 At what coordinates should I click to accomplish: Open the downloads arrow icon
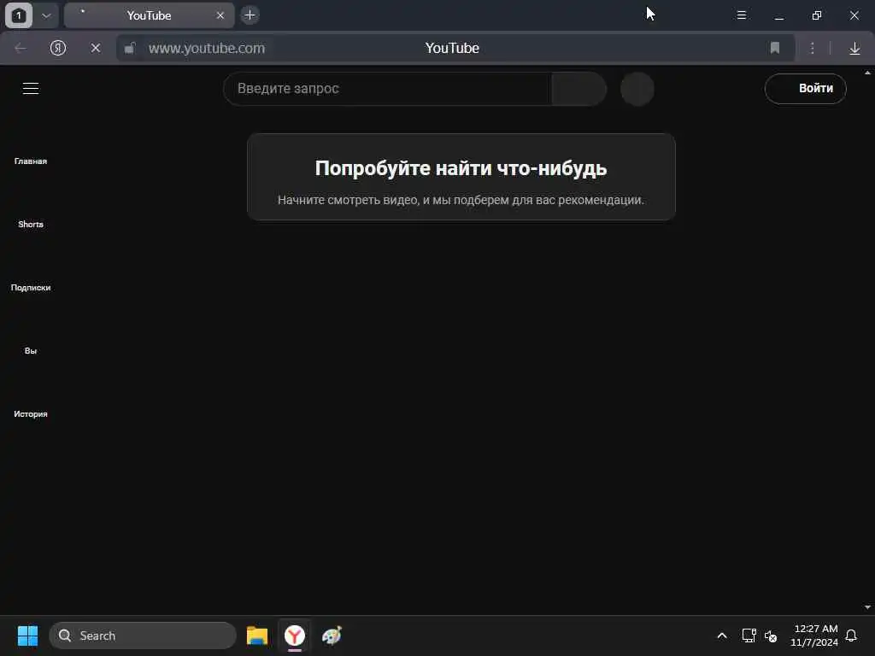854,49
